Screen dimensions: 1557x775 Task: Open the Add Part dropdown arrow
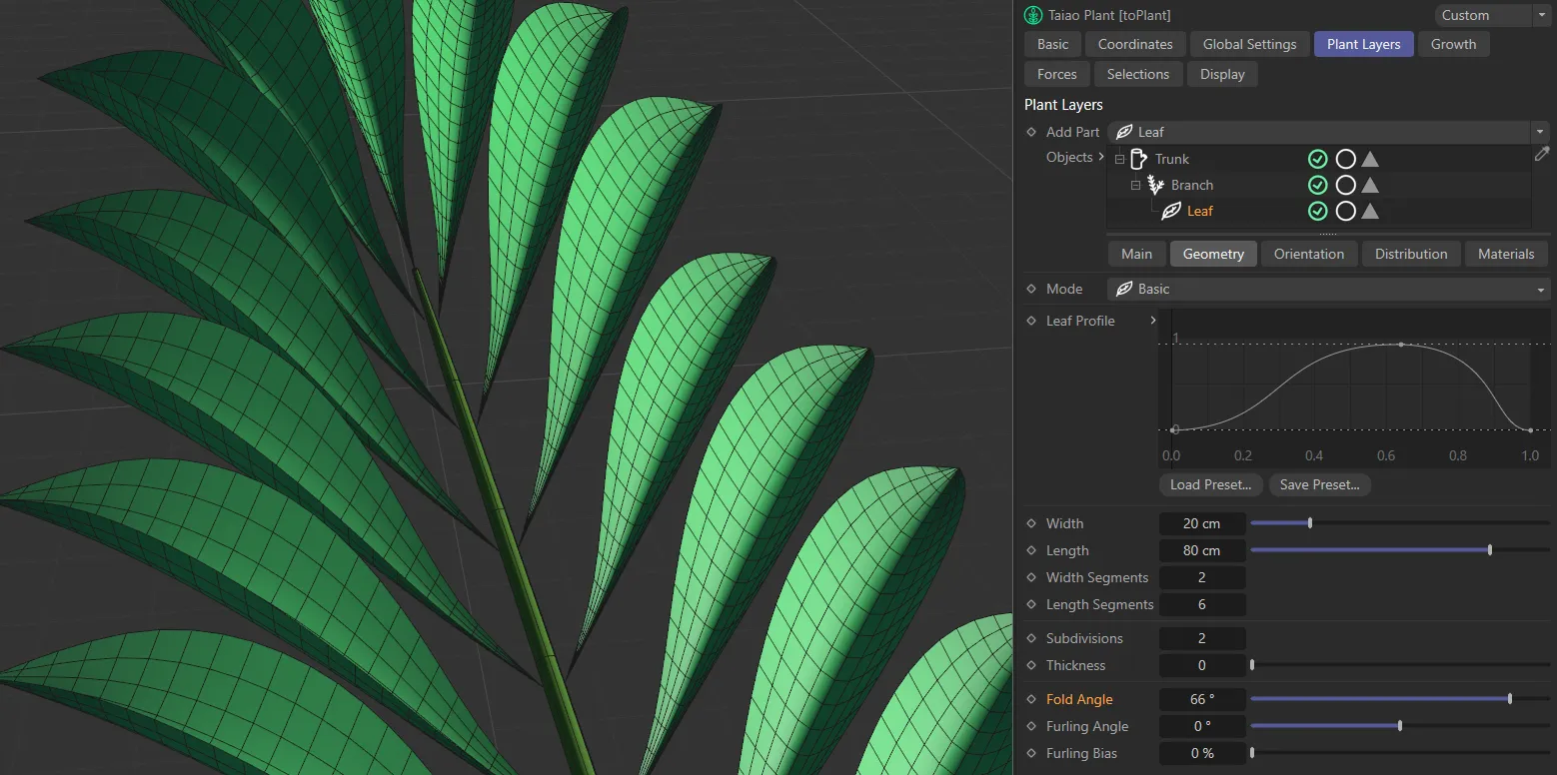pos(1538,131)
